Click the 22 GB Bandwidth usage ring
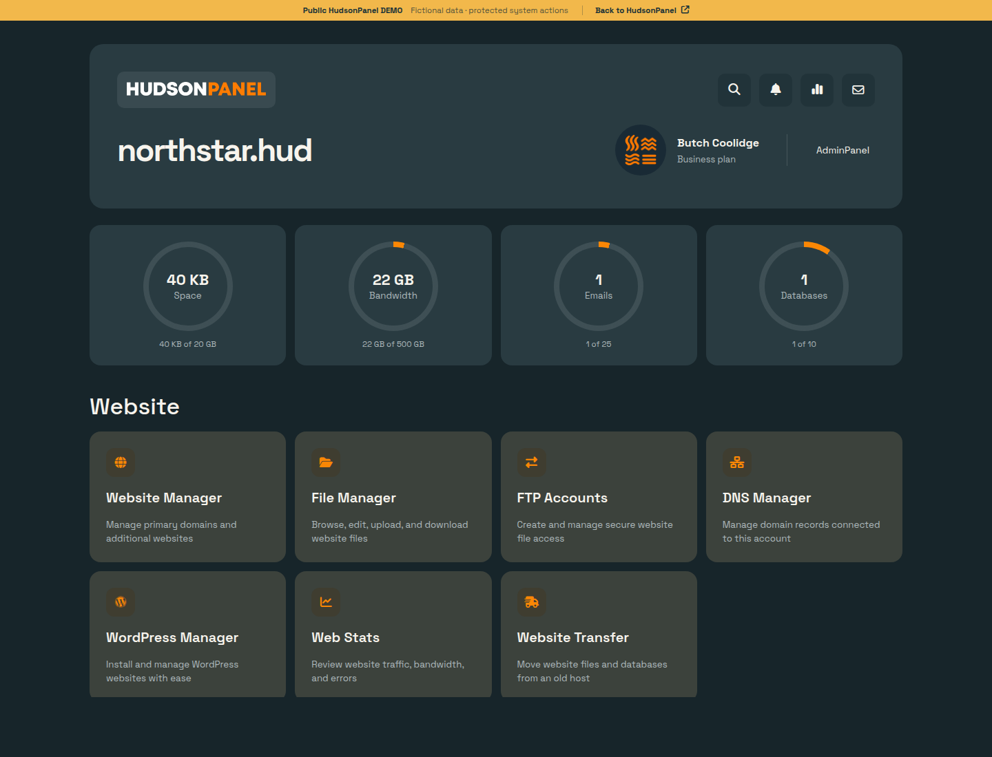This screenshot has height=757, width=992. point(393,286)
